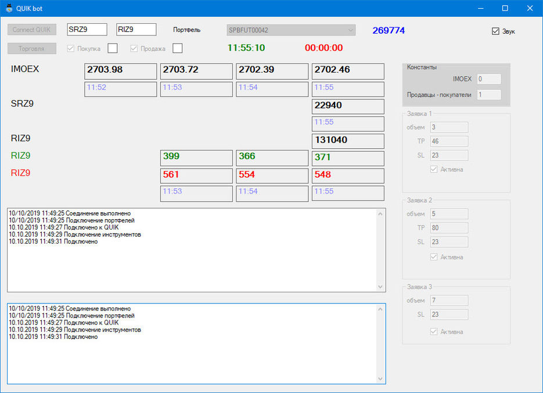Screen dimensions: 543x393
Task: Click 'Подключение портфелей' line in lower log
Action: (x=71, y=316)
